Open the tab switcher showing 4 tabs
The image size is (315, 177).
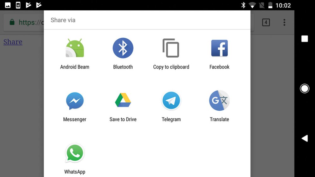point(266,22)
